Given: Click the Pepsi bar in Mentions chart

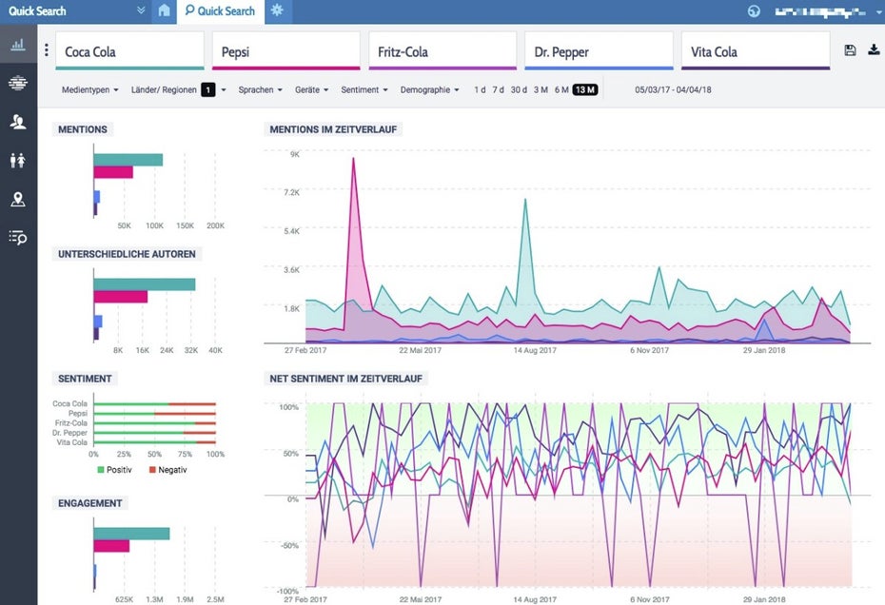Looking at the screenshot, I should coord(113,172).
